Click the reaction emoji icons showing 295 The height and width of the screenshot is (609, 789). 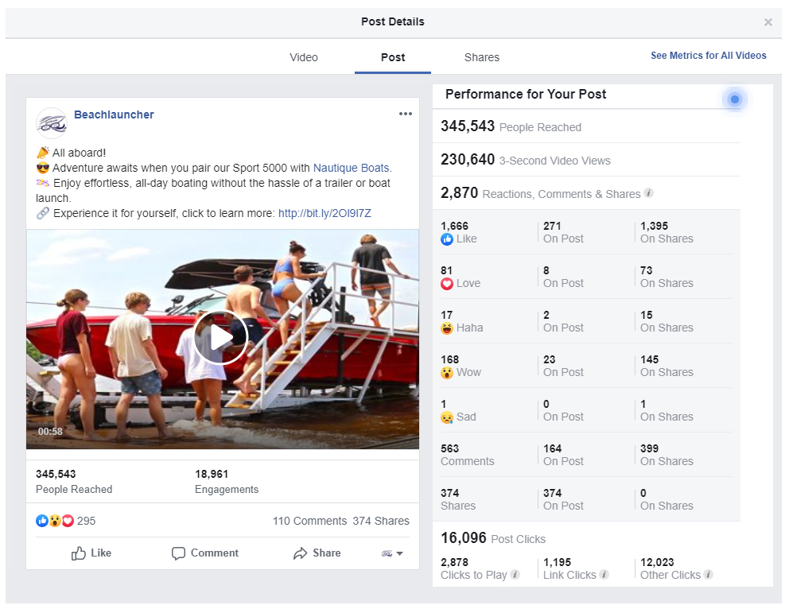[x=55, y=521]
